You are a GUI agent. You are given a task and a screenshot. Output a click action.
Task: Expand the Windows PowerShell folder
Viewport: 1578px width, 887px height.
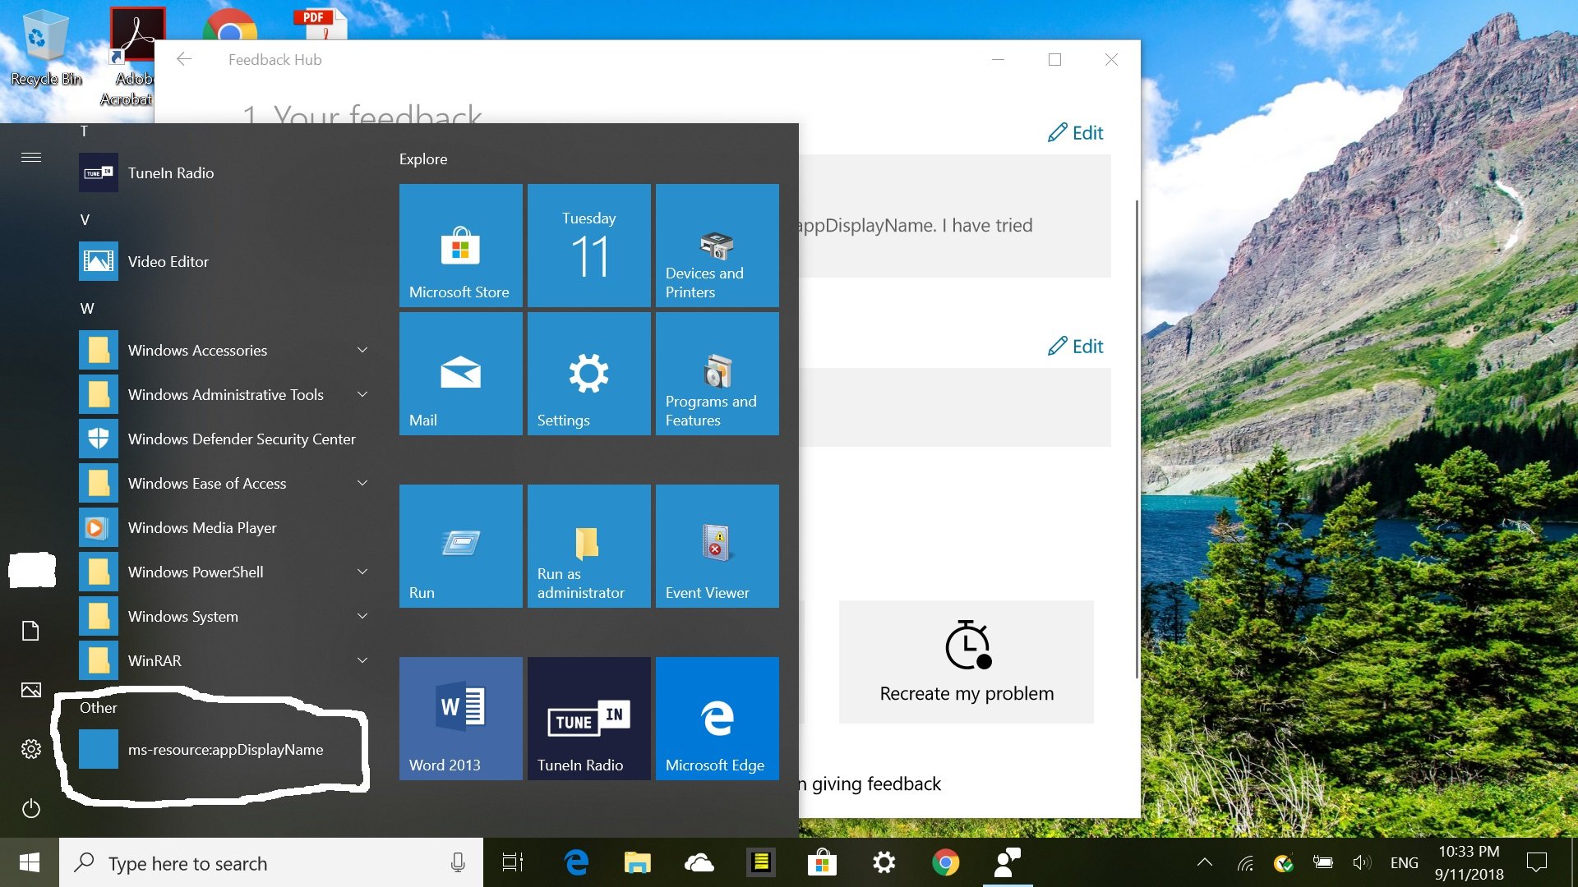227,572
